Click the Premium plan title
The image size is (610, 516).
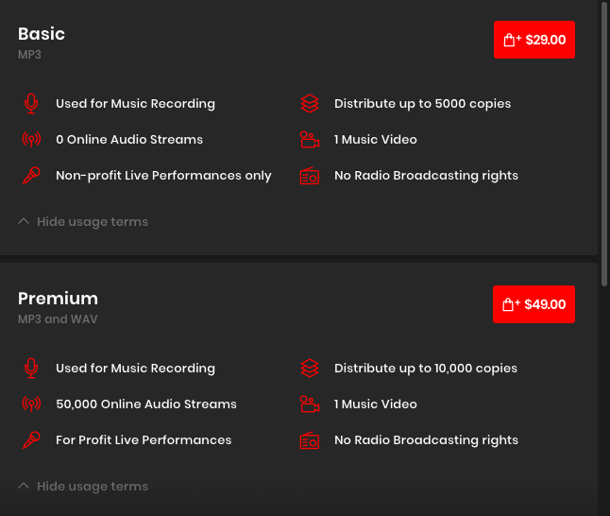(x=58, y=299)
